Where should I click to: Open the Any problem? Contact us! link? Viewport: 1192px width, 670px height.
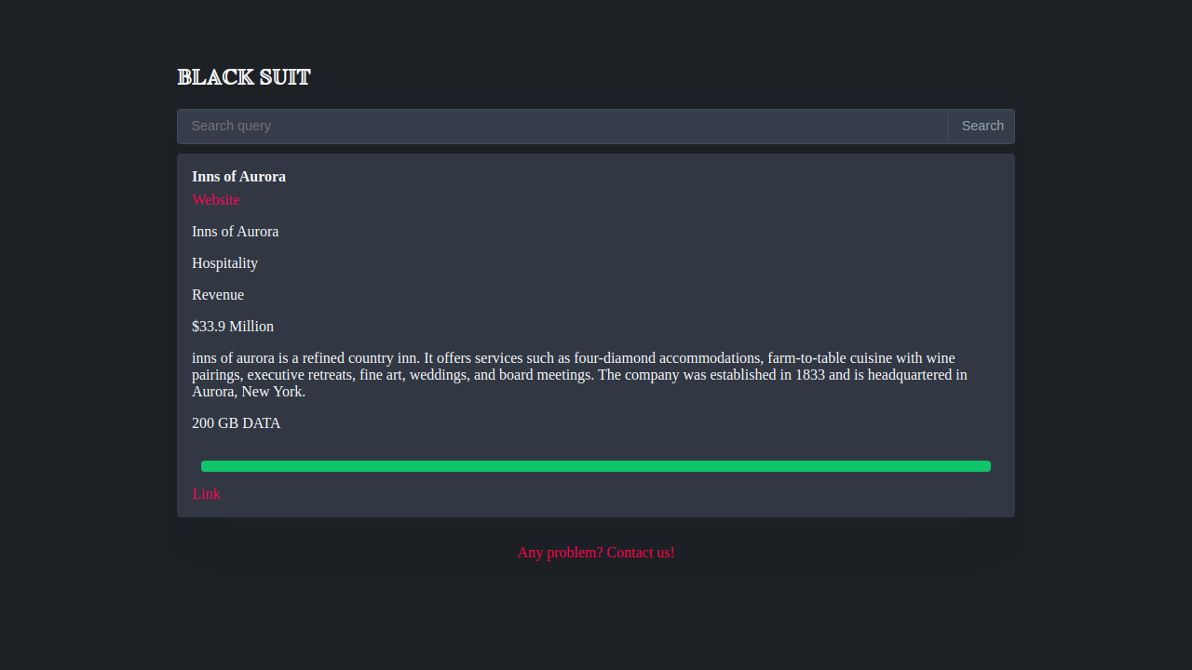596,553
